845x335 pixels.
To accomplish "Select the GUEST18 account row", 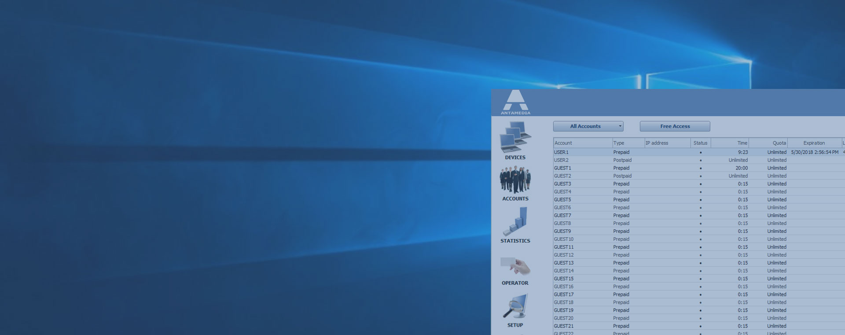I will click(x=699, y=303).
